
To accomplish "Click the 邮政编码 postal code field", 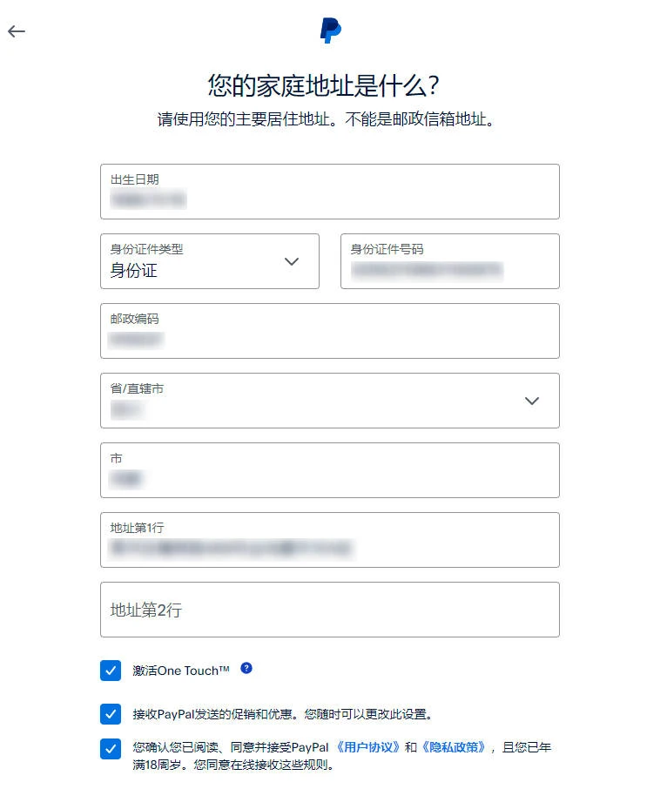I will click(x=330, y=331).
